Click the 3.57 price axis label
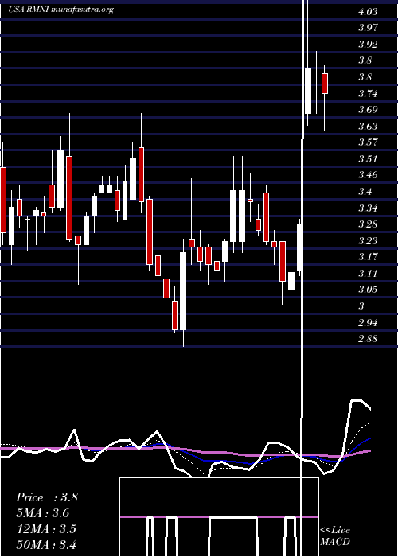This screenshot has height=557, width=398. 368,142
